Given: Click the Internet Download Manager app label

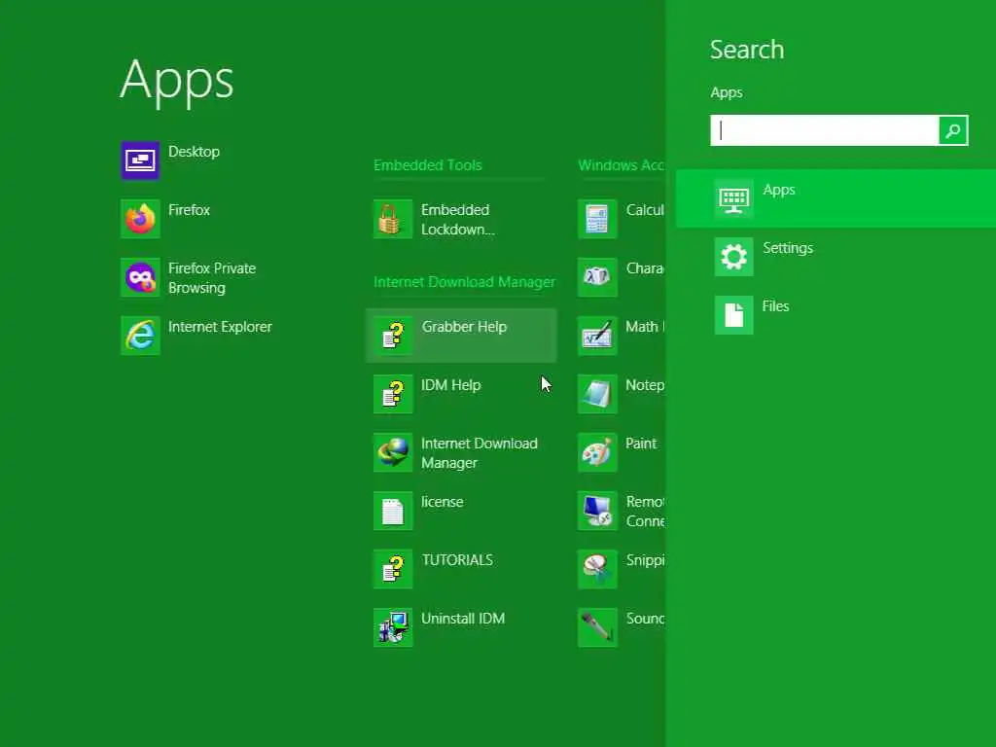Looking at the screenshot, I should (479, 453).
